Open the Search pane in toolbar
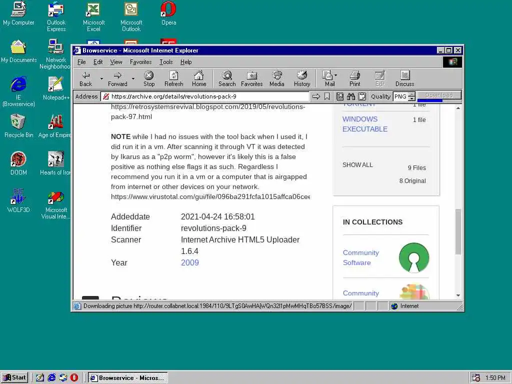The image size is (512, 384). [x=227, y=78]
